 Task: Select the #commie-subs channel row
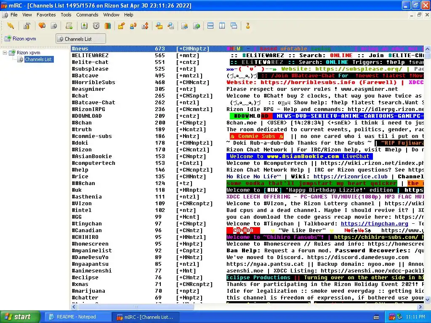click(x=247, y=136)
